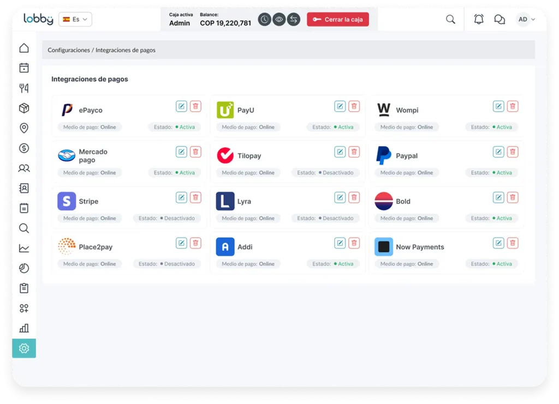Image resolution: width=559 pixels, height=404 pixels.
Task: Delete the Mercado pago integration
Action: click(x=195, y=152)
